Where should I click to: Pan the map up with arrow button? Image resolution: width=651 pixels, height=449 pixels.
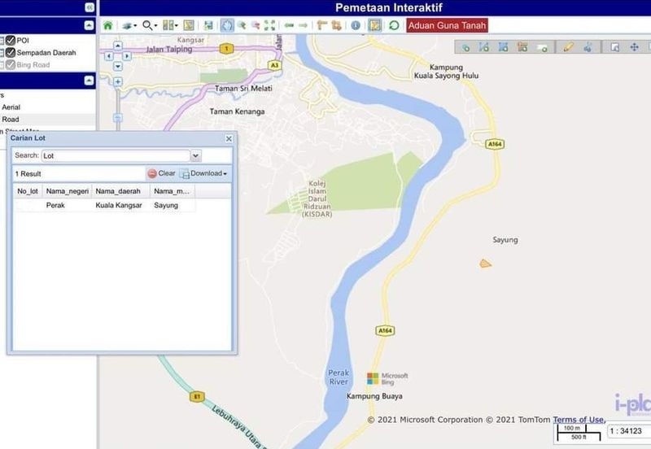click(118, 46)
